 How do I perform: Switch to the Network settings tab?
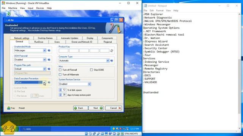tap(22, 38)
